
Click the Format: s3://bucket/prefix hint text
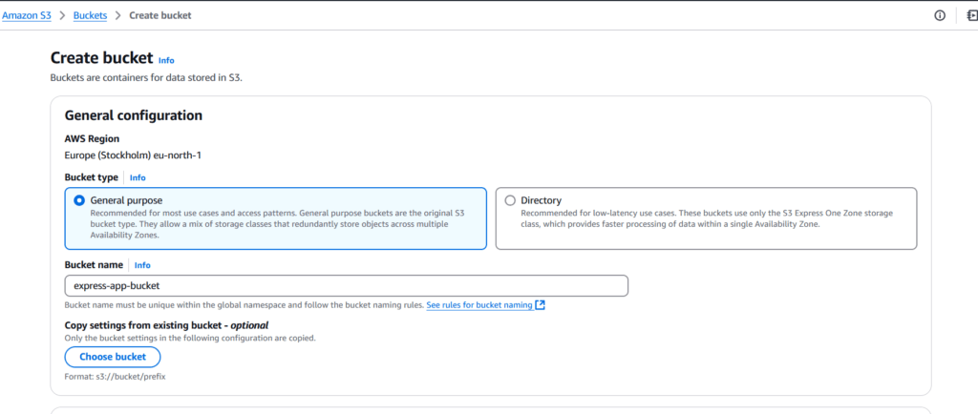pyautogui.click(x=115, y=377)
